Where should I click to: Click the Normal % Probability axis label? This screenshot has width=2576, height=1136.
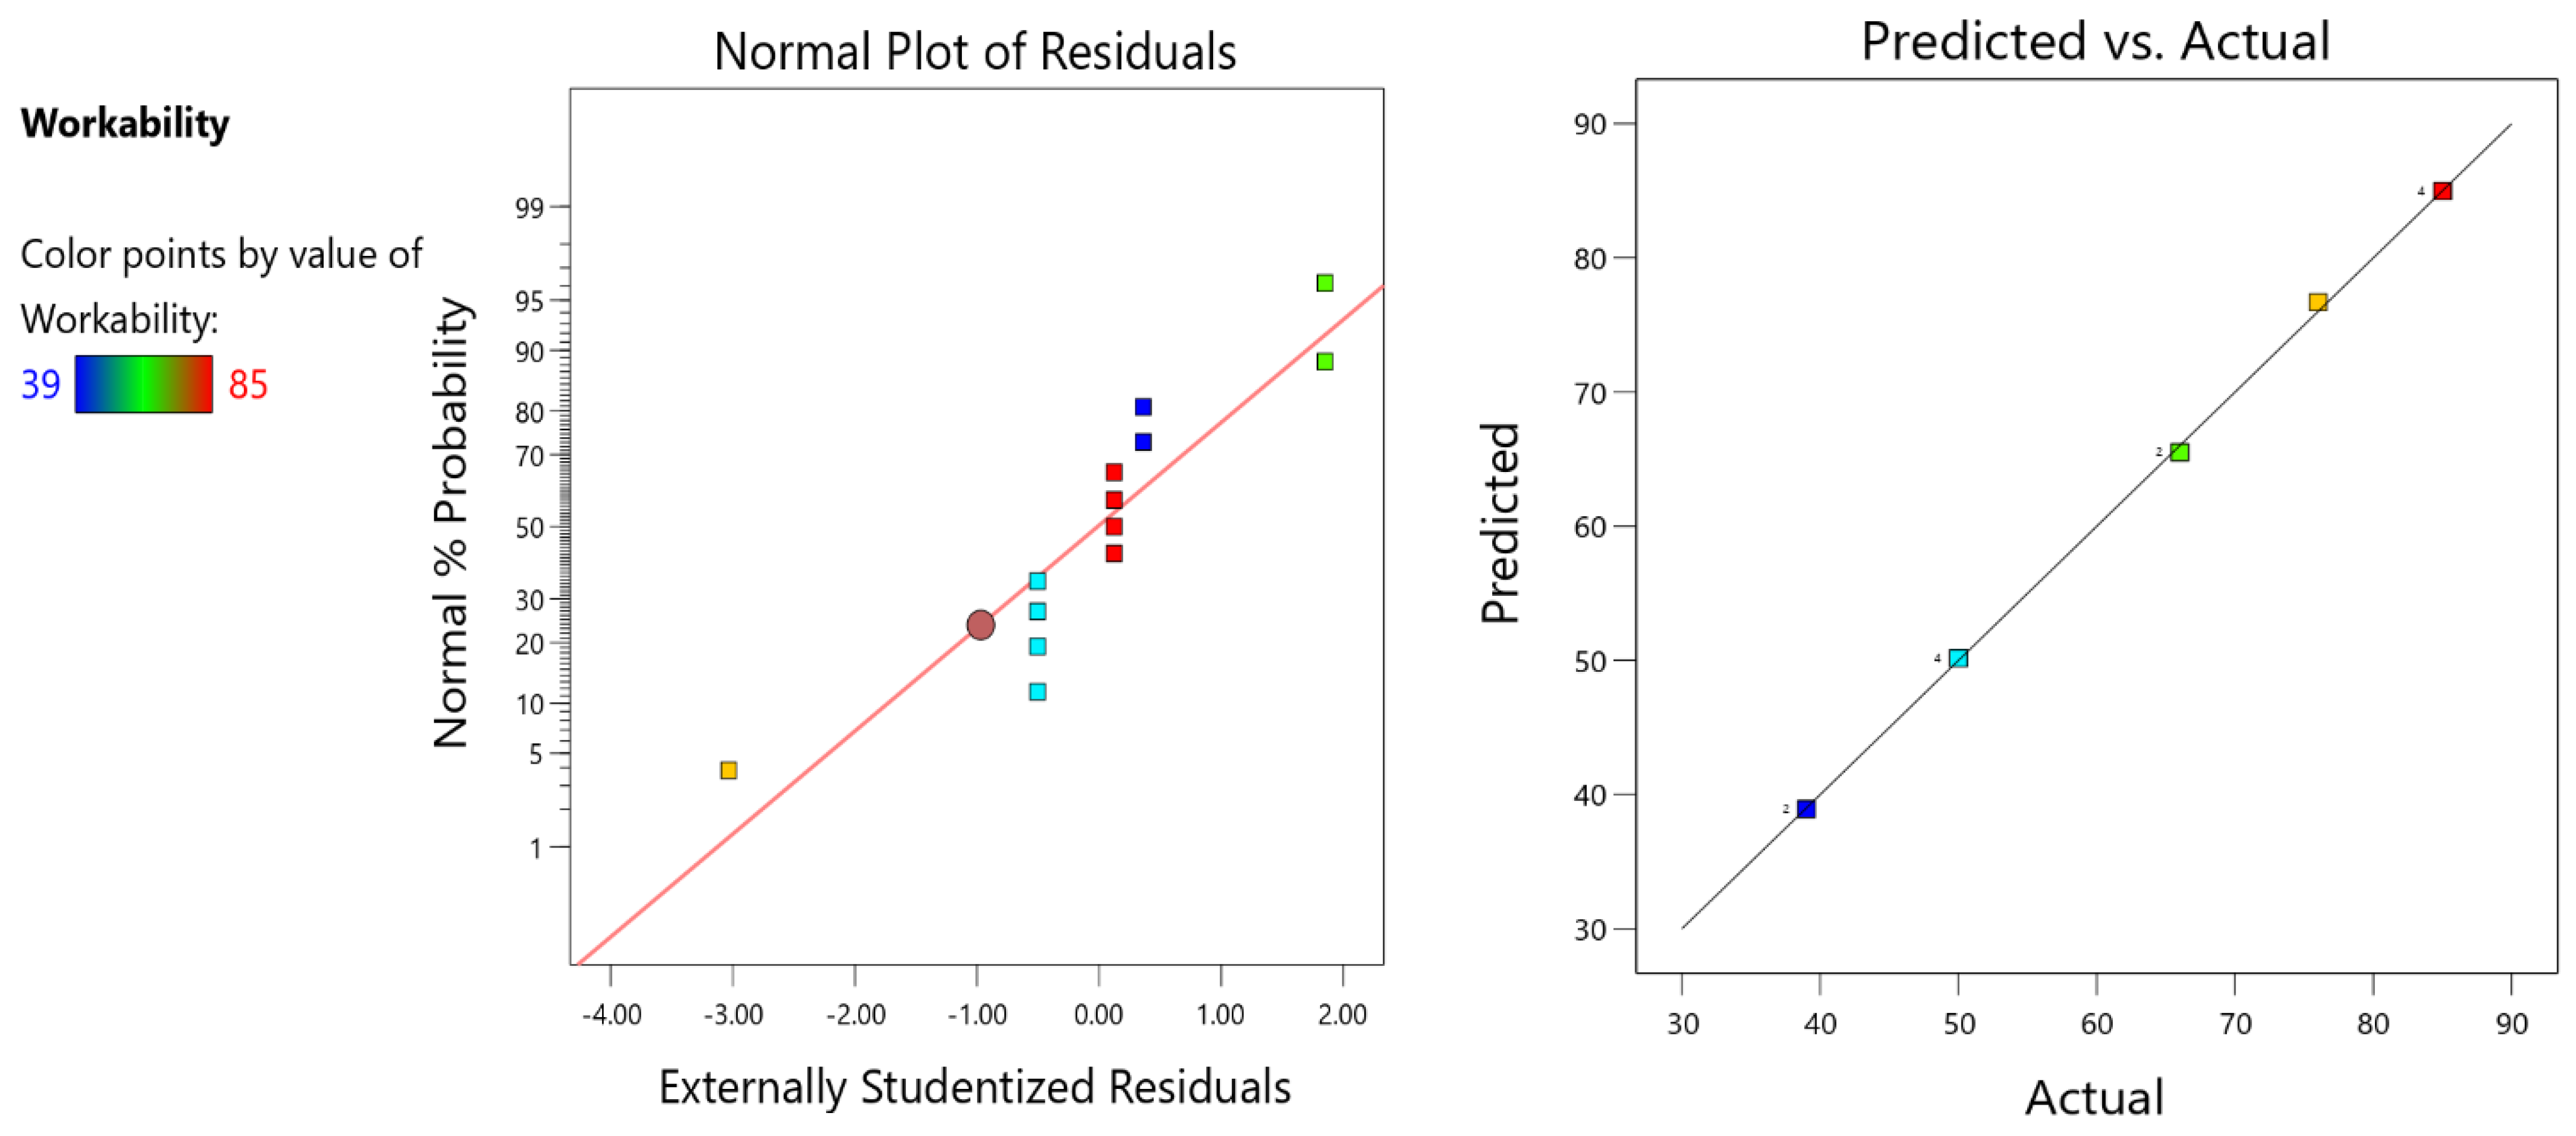tap(451, 522)
